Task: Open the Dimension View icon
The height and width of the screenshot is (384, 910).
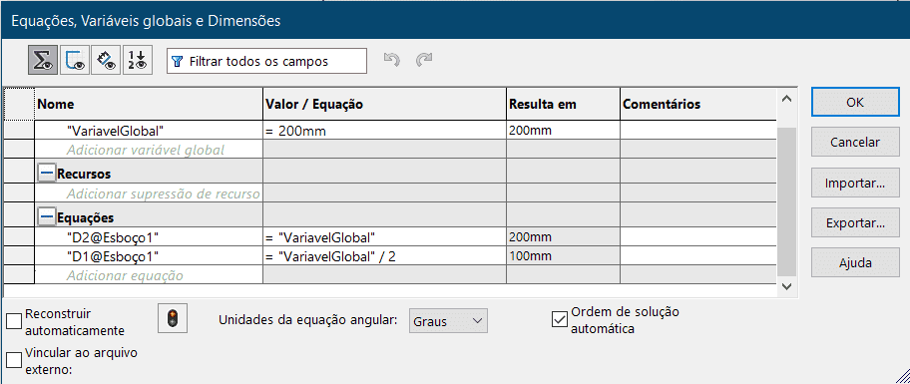Action: [106, 61]
